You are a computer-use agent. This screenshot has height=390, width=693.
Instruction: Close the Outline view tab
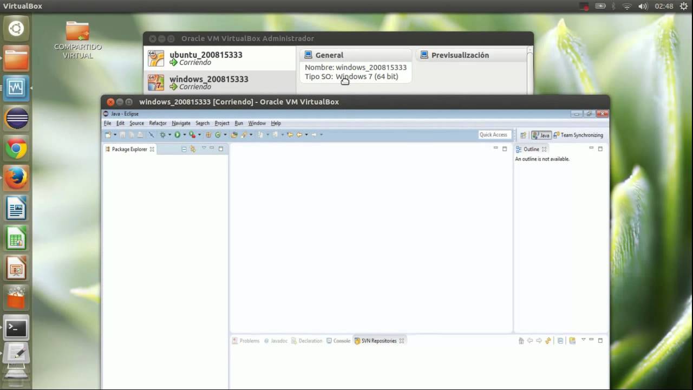pos(544,149)
